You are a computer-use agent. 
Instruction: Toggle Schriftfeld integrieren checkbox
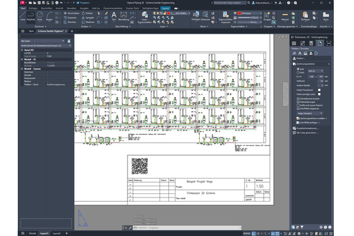[x=298, y=109]
